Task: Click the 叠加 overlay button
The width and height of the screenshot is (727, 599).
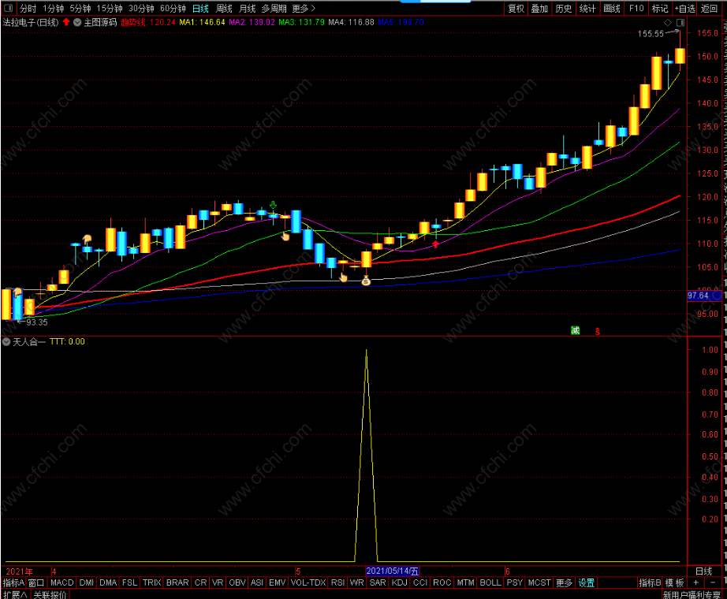Action: [539, 9]
